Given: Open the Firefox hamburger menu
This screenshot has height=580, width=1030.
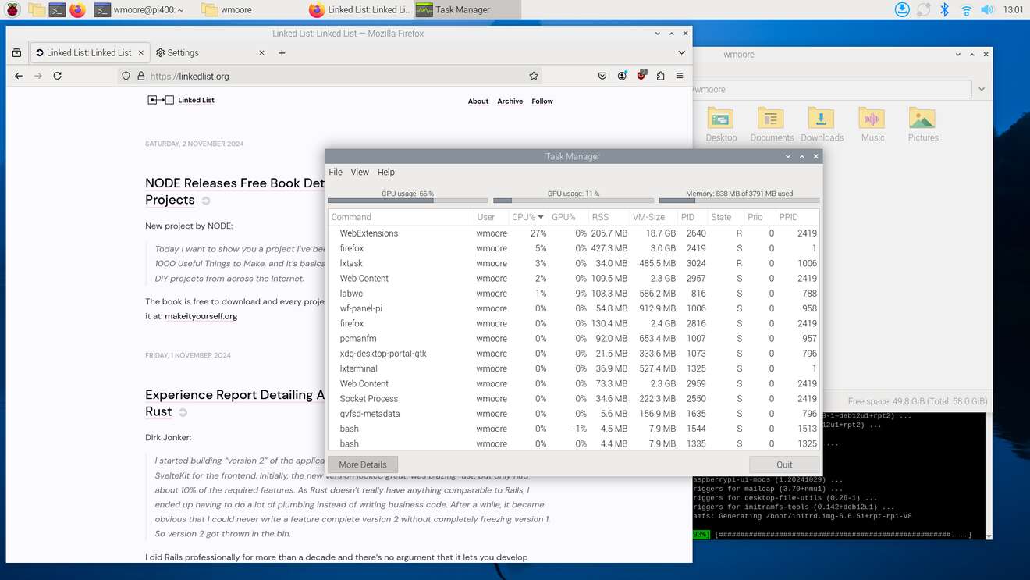Looking at the screenshot, I should pos(680,76).
